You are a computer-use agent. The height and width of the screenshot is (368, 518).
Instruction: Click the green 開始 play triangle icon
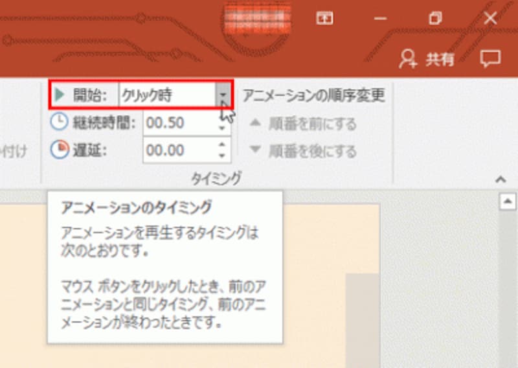[60, 95]
